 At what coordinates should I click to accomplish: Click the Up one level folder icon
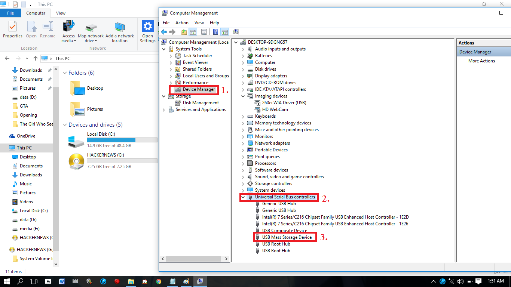click(x=184, y=32)
